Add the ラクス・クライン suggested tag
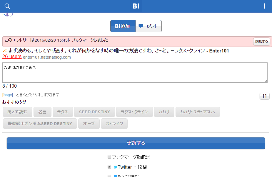Screen dimensions: 272x177 tap(134, 112)
